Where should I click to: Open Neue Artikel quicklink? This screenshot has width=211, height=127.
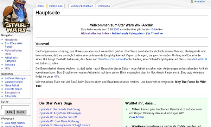coord(12,85)
